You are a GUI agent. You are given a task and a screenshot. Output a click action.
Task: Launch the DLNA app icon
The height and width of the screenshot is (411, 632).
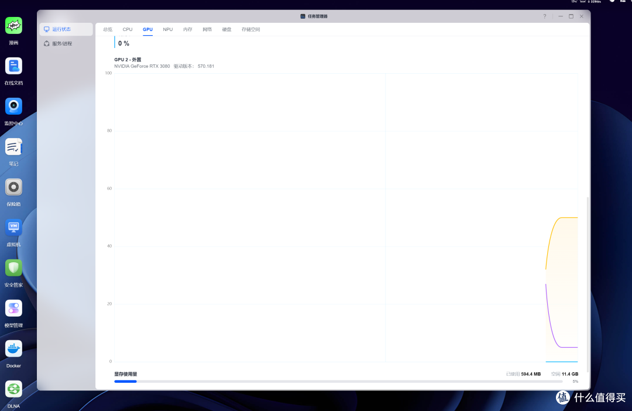coord(13,389)
